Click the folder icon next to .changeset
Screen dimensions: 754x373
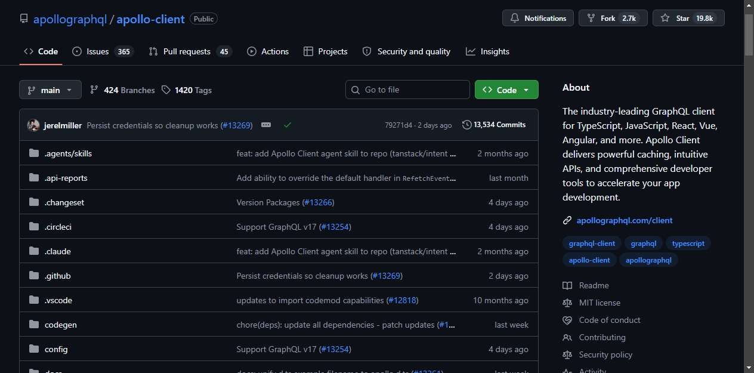click(x=34, y=202)
